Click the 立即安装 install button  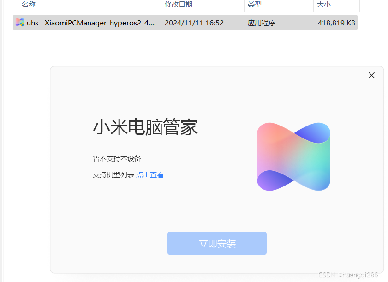click(x=217, y=243)
